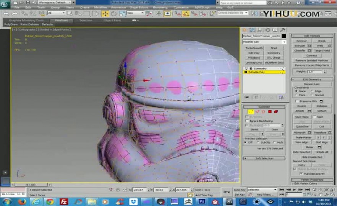Select SubObj preview selection radio

(x=258, y=143)
